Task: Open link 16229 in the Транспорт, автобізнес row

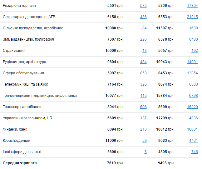Action: [192, 107]
